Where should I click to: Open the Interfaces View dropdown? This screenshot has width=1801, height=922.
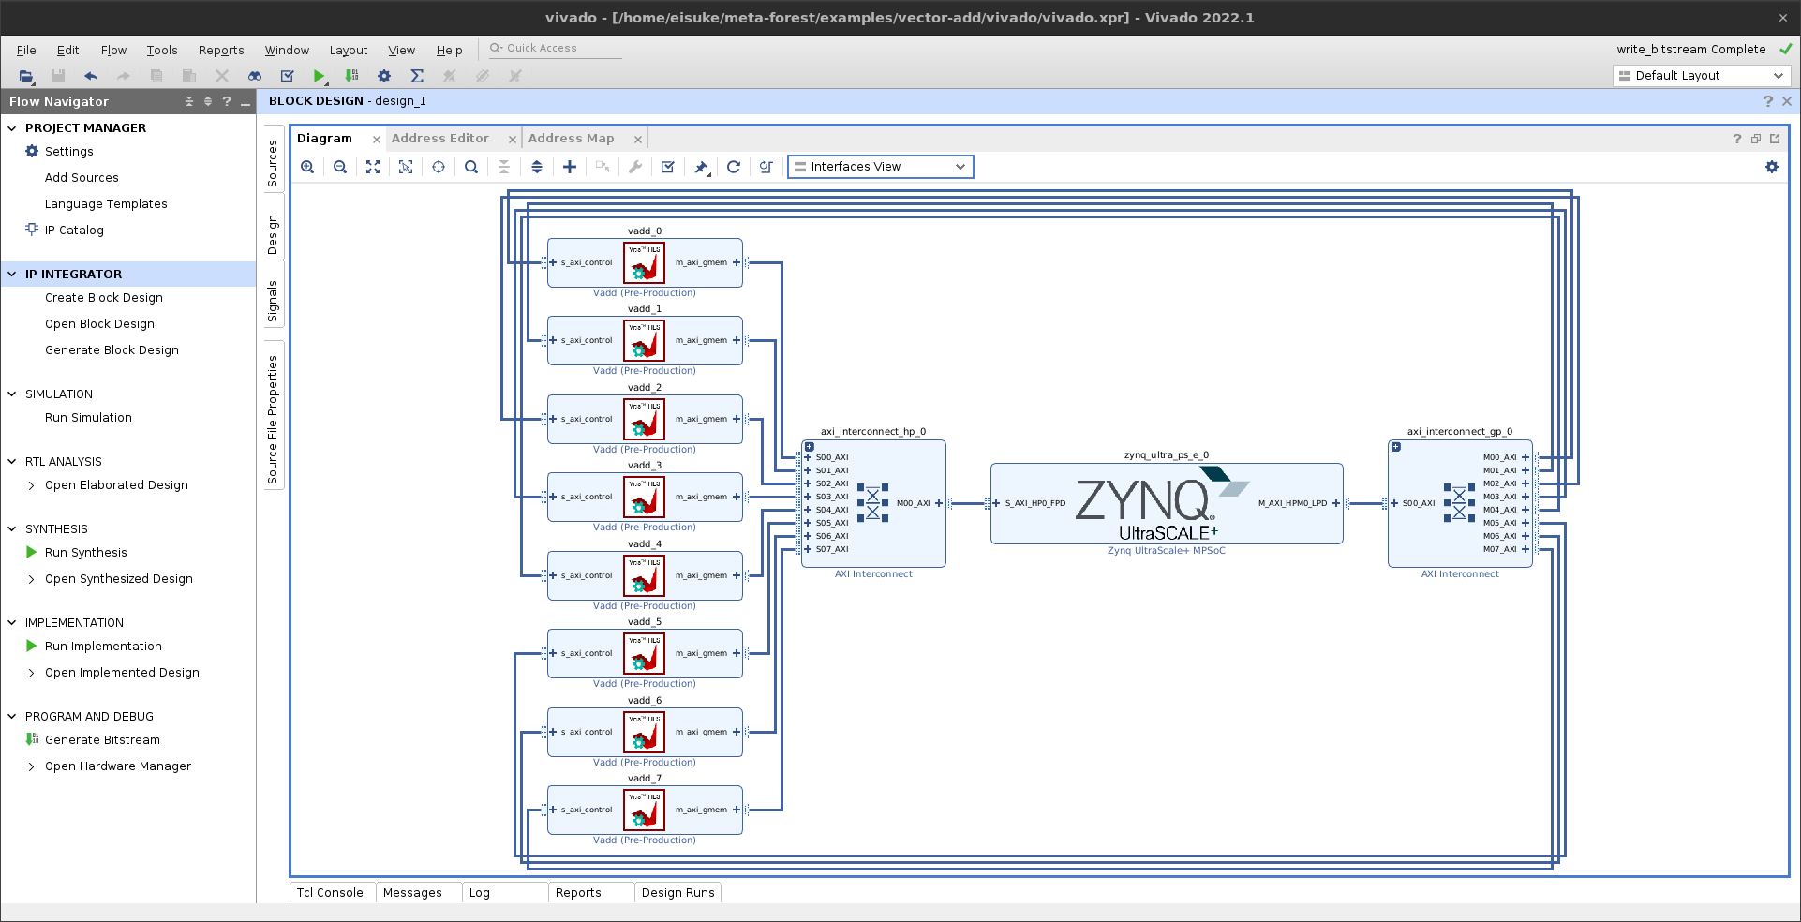[881, 167]
